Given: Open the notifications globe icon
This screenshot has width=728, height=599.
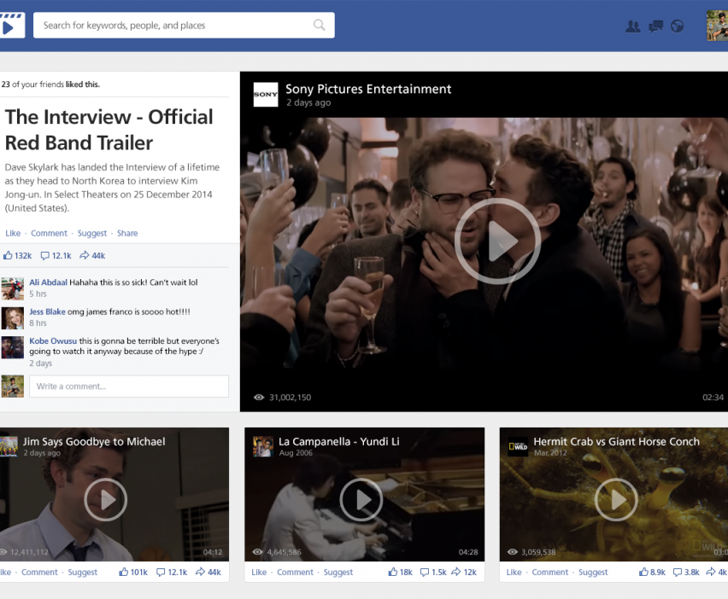Looking at the screenshot, I should tap(678, 26).
